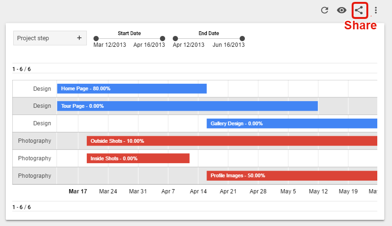Click the refresh data icon
This screenshot has height=226, width=392.
[x=325, y=10]
